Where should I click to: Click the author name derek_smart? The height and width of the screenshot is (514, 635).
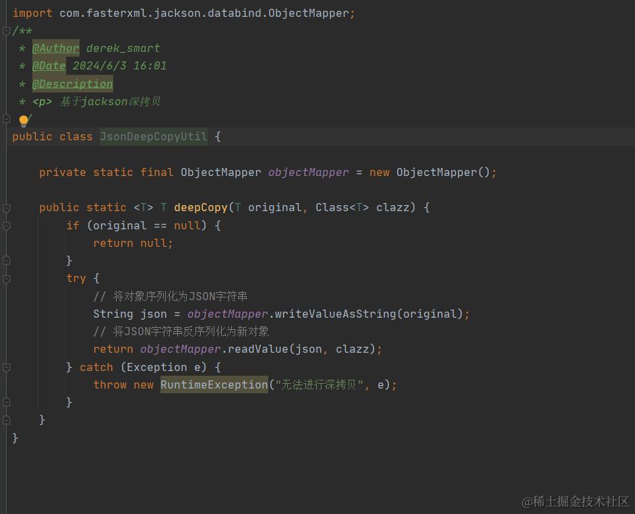coord(123,49)
